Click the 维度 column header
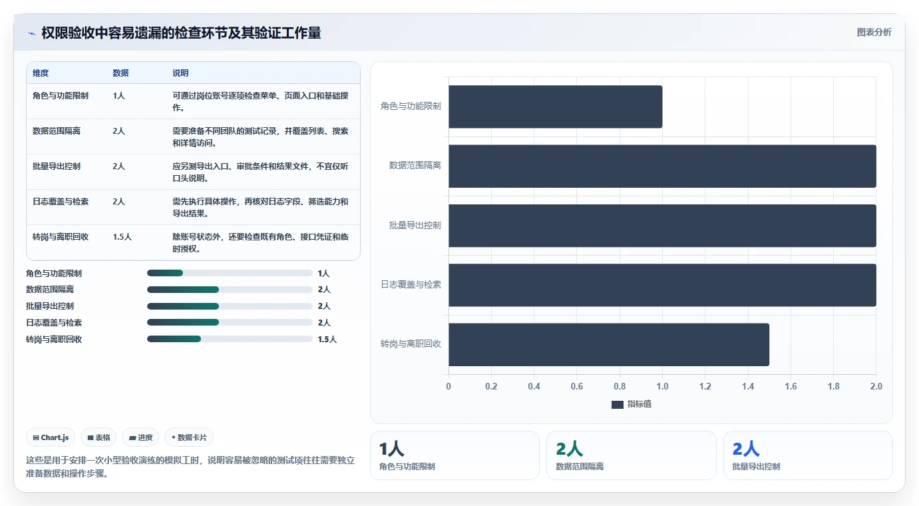 pyautogui.click(x=41, y=73)
